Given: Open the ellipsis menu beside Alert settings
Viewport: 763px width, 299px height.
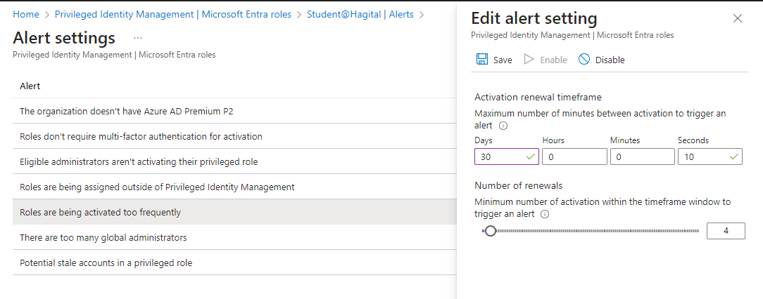Looking at the screenshot, I should (137, 38).
